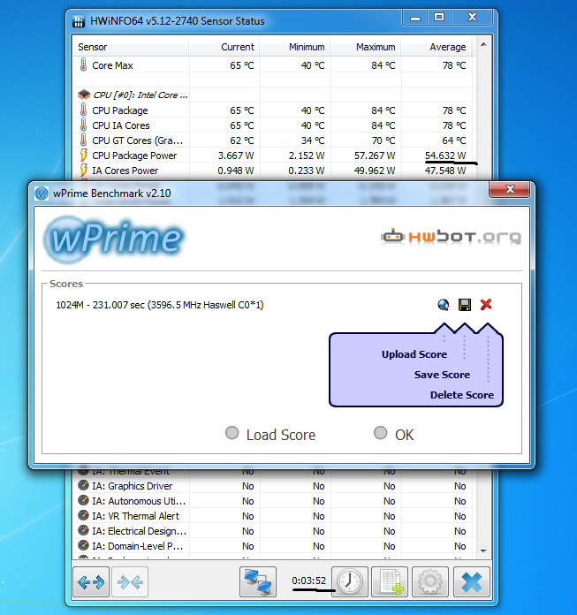
Task: Minimize the HWiNFO64 Sensor Status window
Action: click(415, 18)
